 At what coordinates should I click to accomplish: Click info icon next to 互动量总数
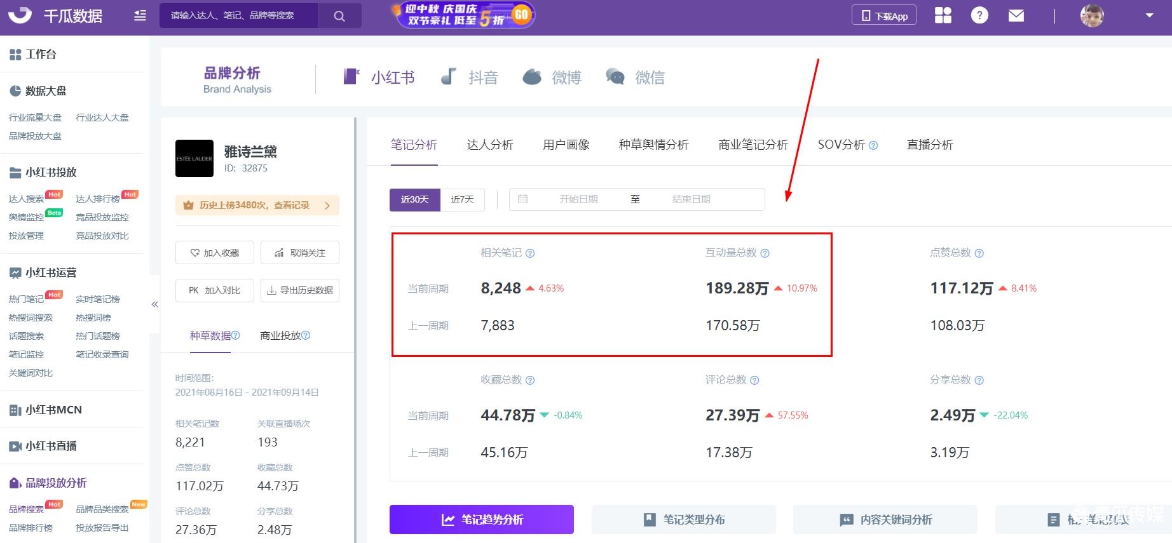point(765,253)
